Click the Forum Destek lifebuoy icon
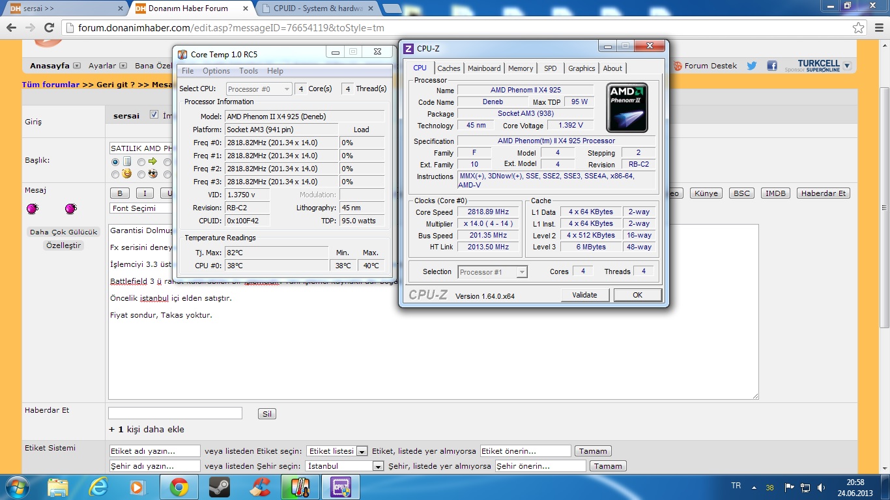This screenshot has width=890, height=500. click(678, 66)
